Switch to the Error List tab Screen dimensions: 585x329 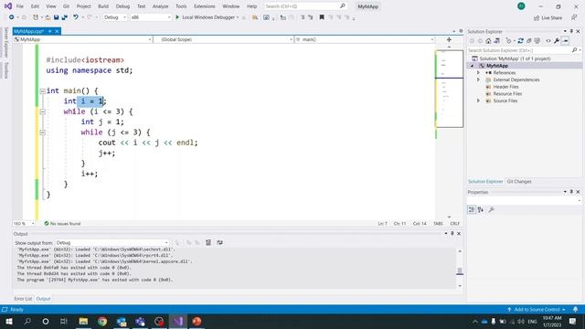[23, 299]
